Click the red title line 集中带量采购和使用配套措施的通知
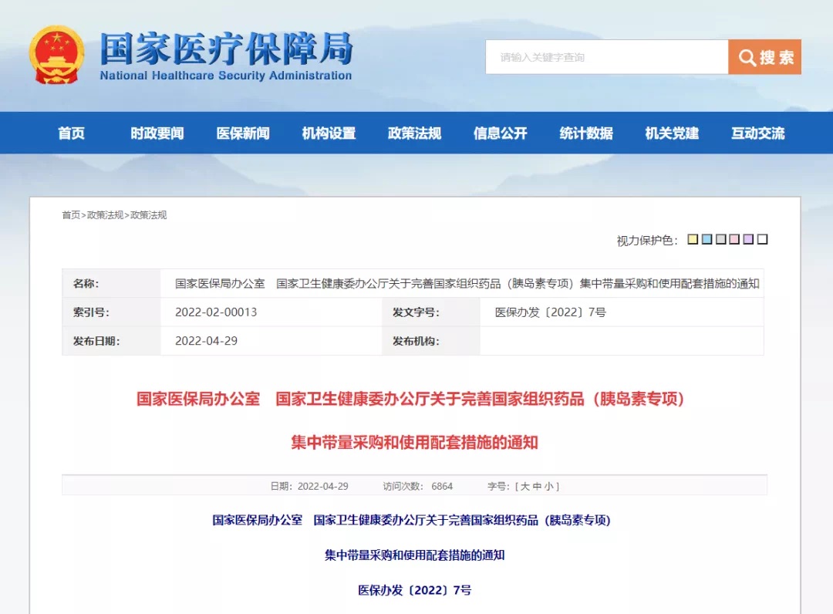 [x=414, y=443]
